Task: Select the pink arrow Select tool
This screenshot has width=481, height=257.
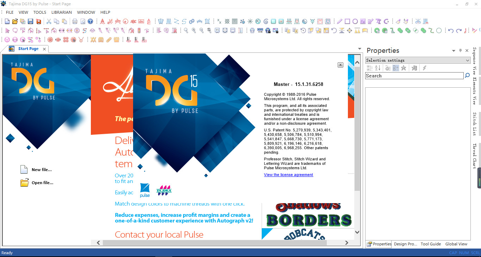Action: click(x=7, y=31)
